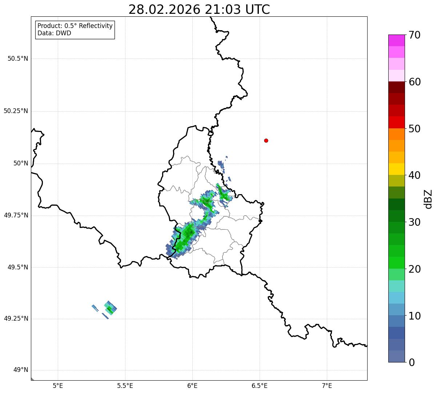Viewport: 437px width, 393px height.
Task: Click the 7°E longitude tick label
Action: click(327, 386)
